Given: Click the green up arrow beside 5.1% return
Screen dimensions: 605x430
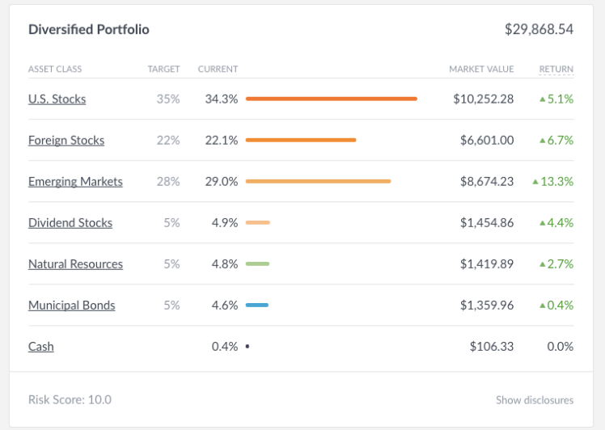Looking at the screenshot, I should 543,99.
